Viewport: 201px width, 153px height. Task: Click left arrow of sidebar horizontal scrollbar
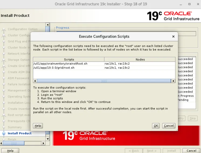[1, 143]
